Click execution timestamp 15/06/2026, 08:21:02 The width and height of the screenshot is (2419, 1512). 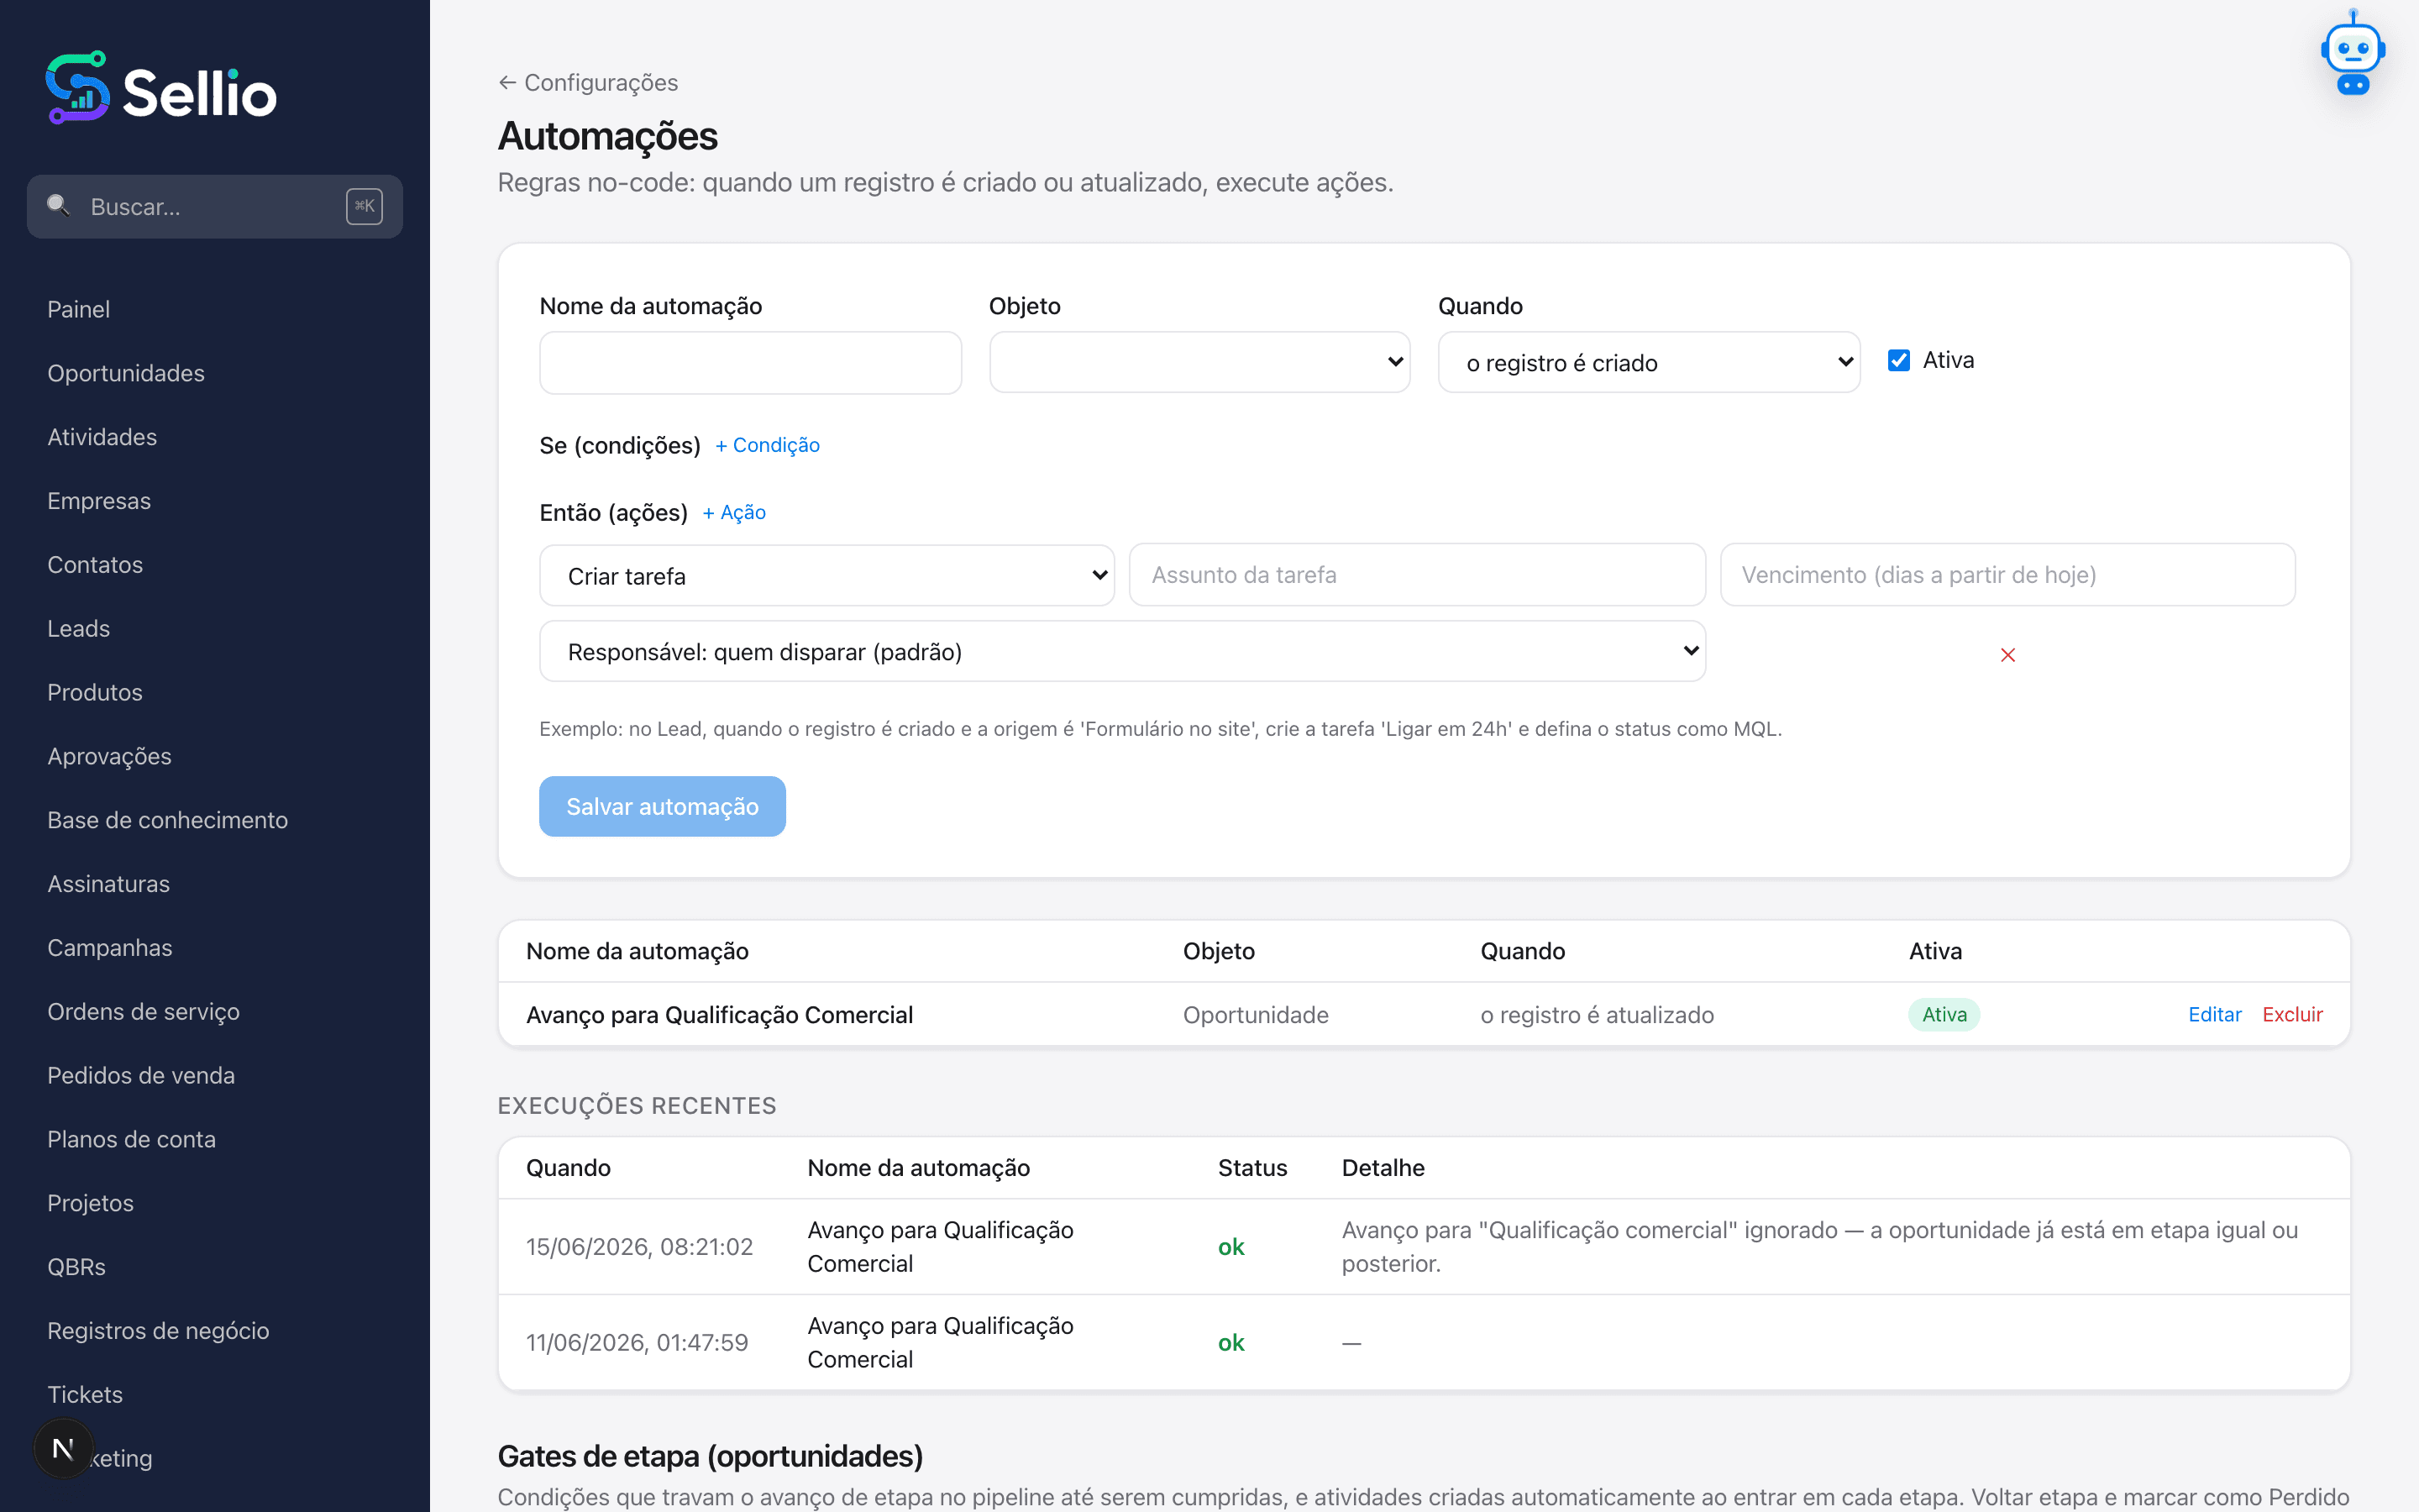click(638, 1247)
